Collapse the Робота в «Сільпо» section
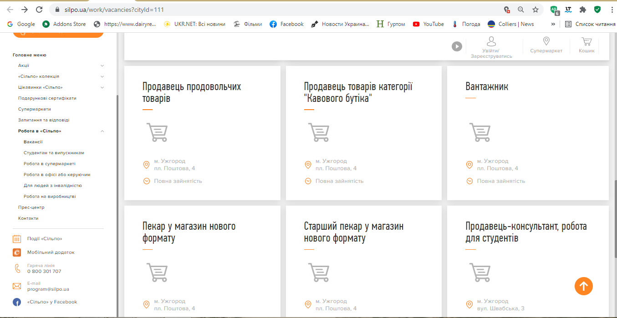This screenshot has width=617, height=318. point(102,131)
